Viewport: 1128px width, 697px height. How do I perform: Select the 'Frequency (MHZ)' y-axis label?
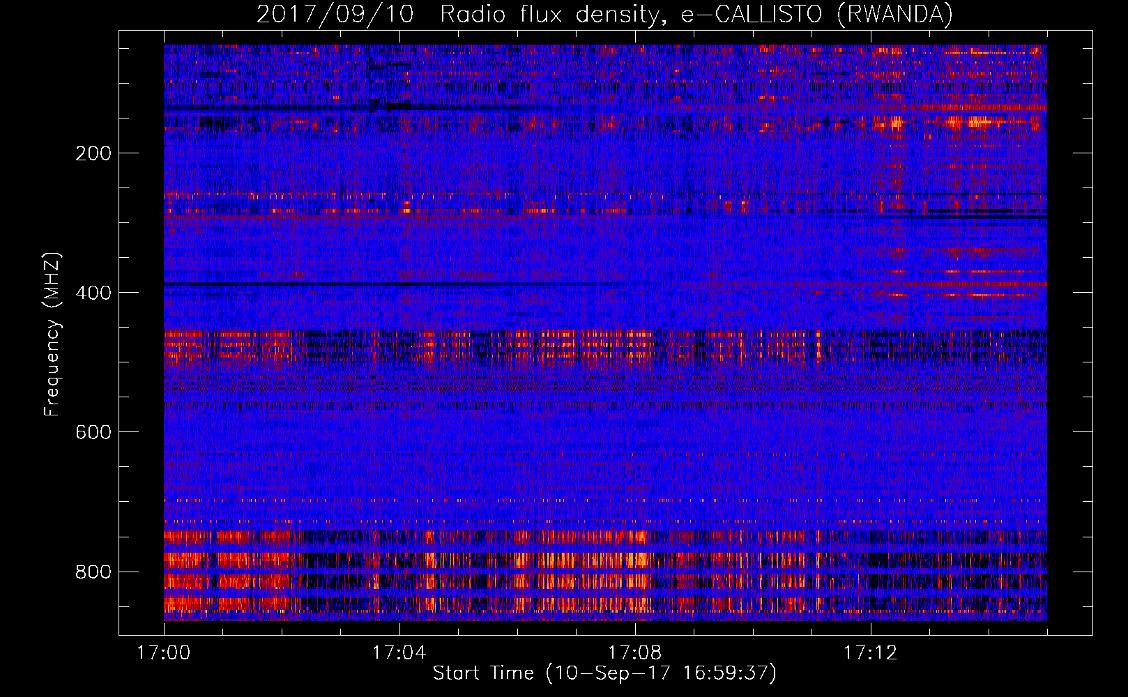point(52,335)
